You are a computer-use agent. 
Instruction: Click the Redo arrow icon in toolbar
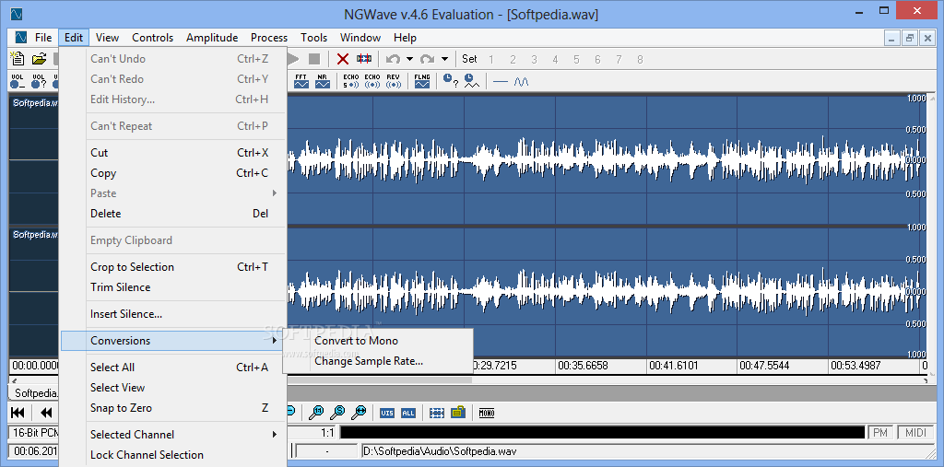(428, 59)
